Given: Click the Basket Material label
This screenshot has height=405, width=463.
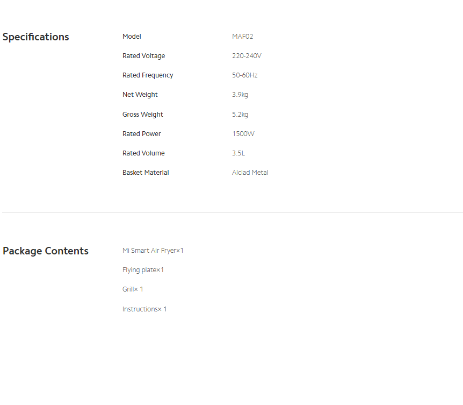Looking at the screenshot, I should coord(146,173).
